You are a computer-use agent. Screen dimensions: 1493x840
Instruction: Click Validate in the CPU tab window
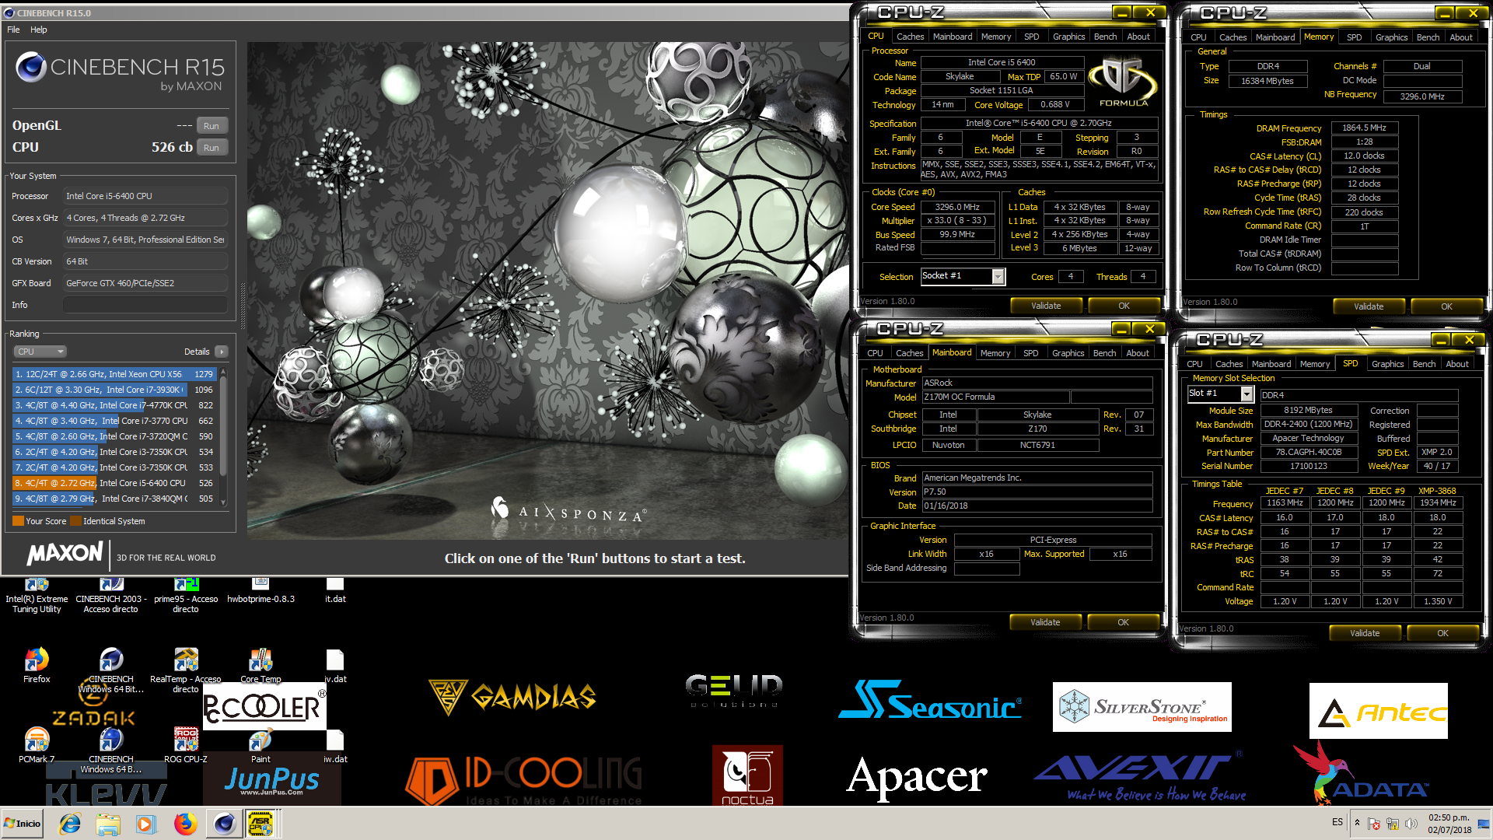point(1045,306)
